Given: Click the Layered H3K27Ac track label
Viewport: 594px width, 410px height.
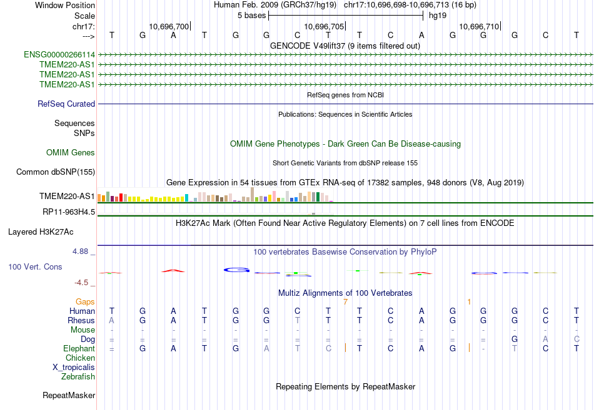Looking at the screenshot, I should (41, 232).
